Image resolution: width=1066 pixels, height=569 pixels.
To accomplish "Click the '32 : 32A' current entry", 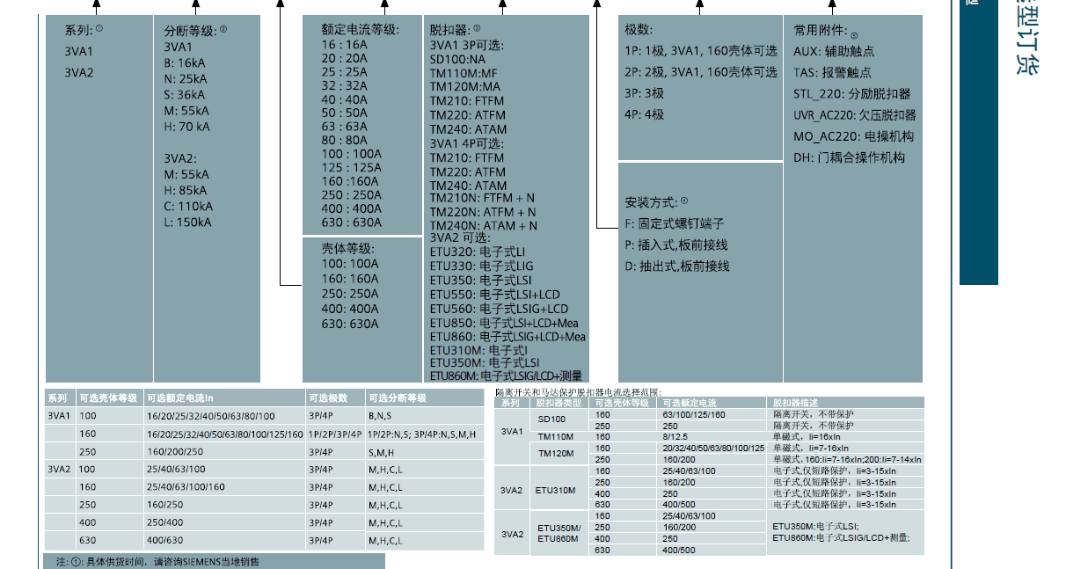I will (x=345, y=85).
